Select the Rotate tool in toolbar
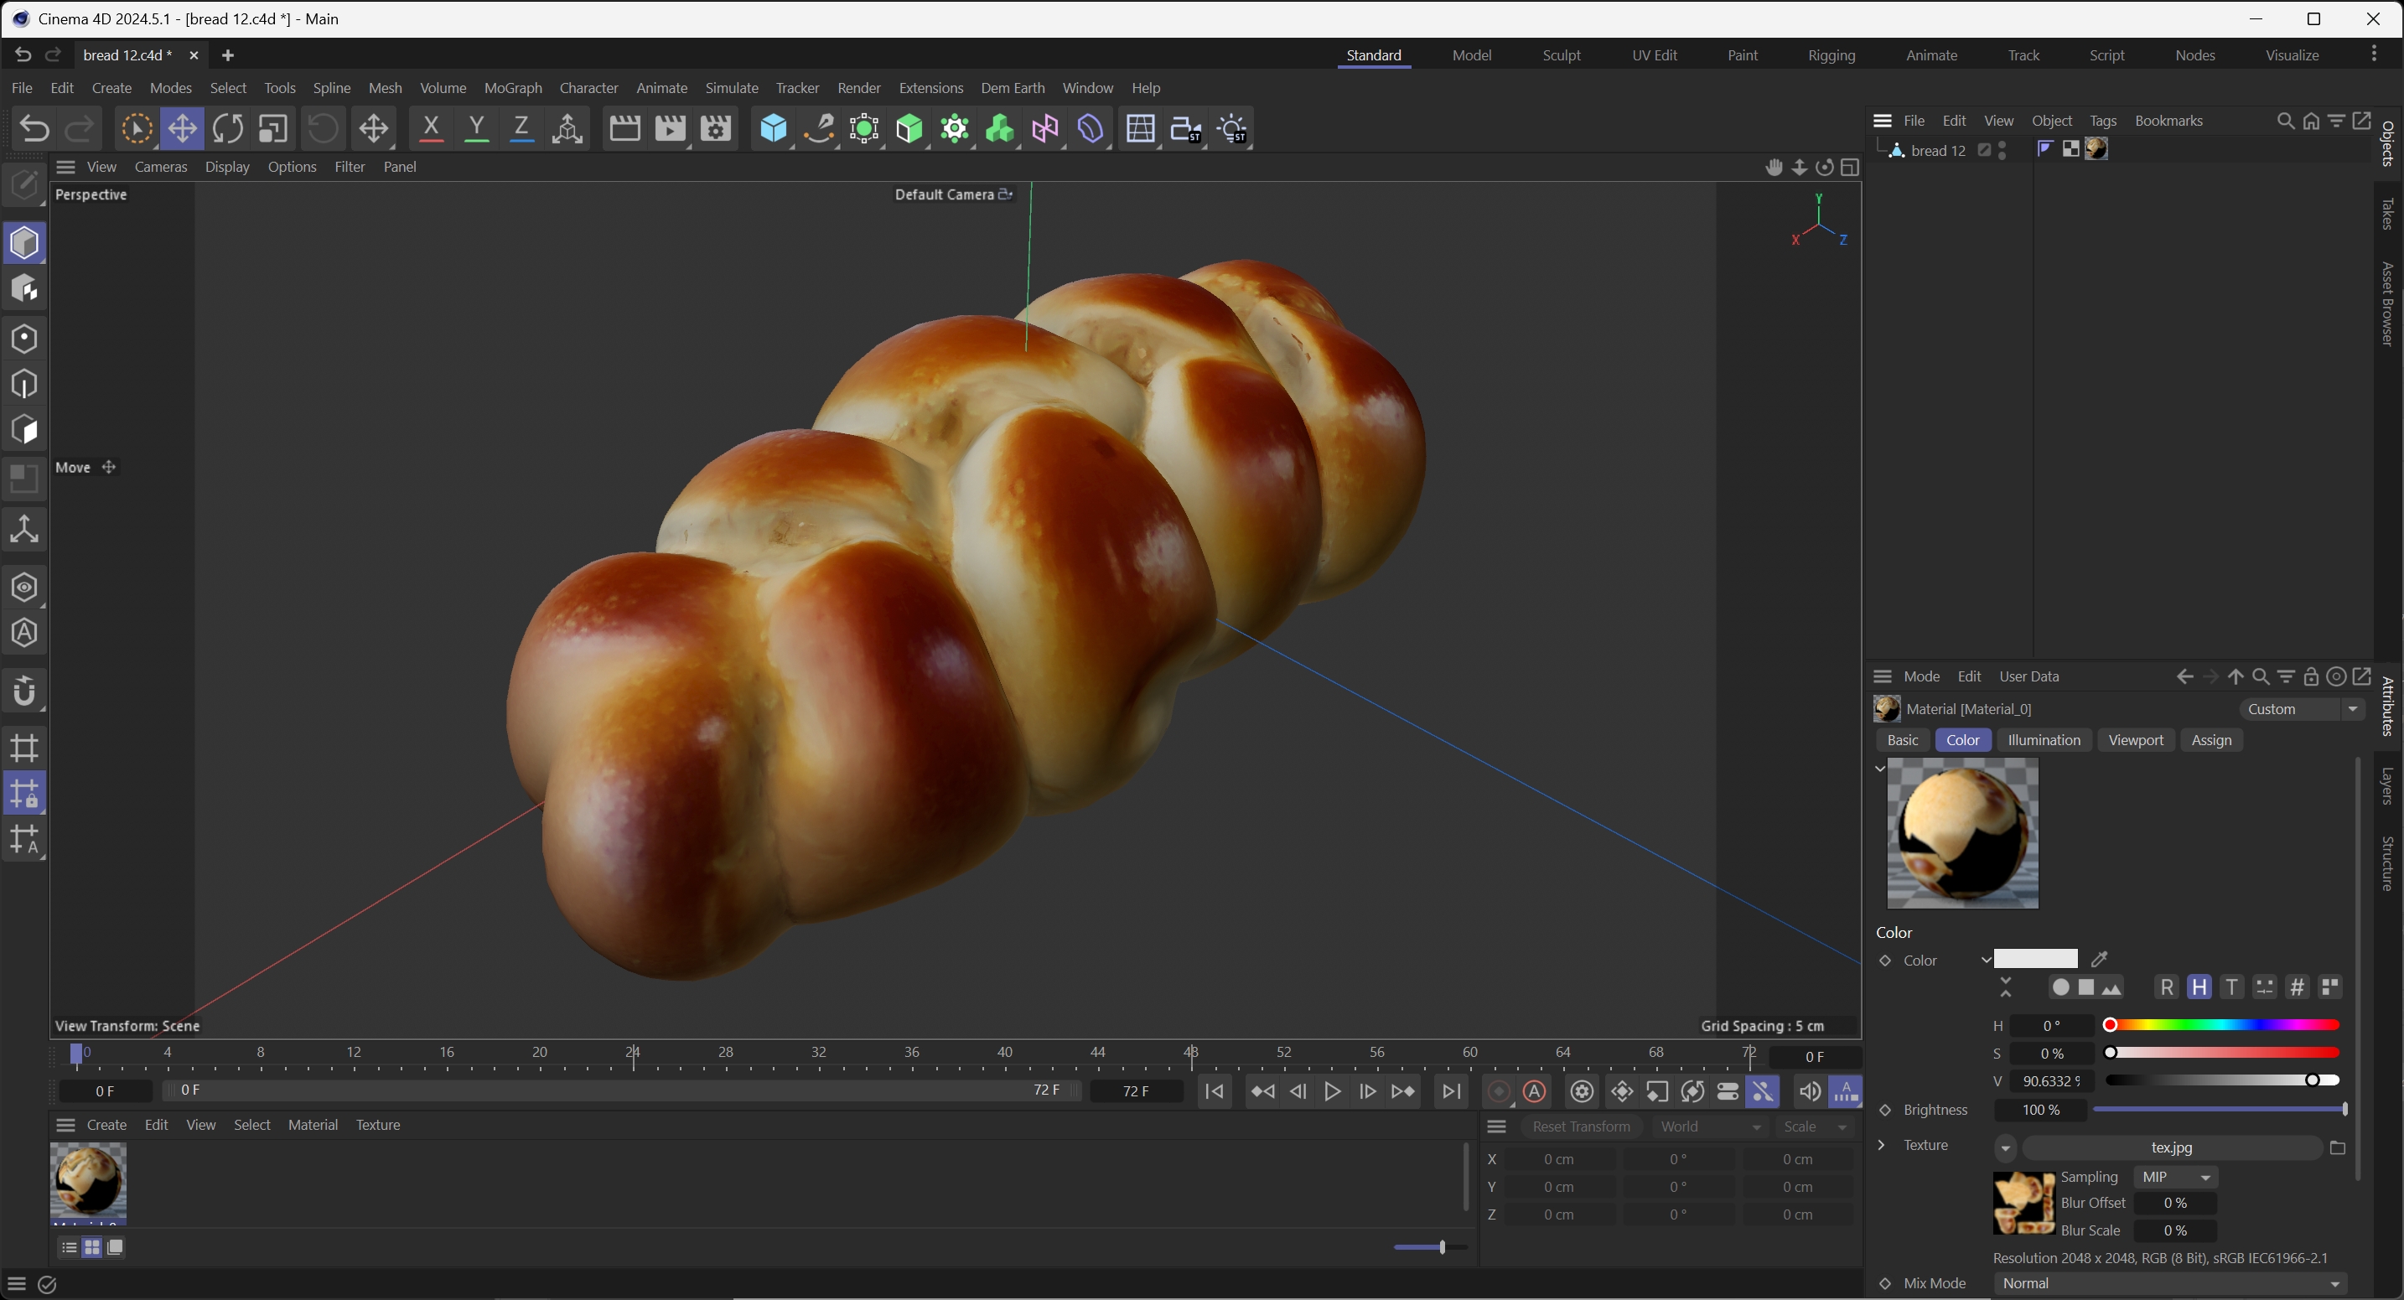Viewport: 2404px width, 1300px height. 227,129
